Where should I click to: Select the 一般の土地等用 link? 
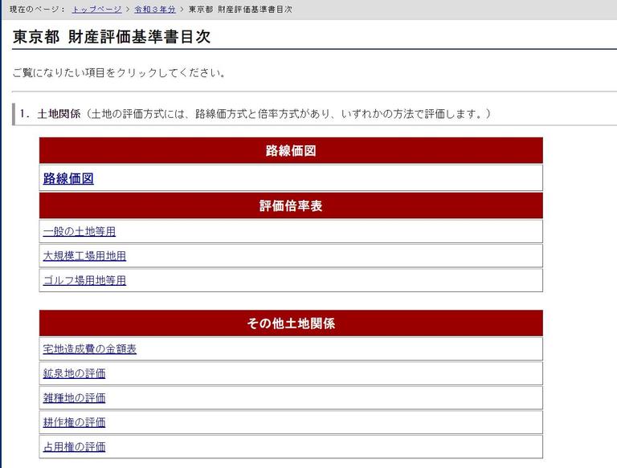coord(80,232)
